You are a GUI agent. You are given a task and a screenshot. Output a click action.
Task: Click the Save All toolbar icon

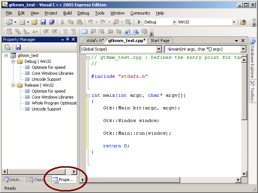pyautogui.click(x=51, y=22)
